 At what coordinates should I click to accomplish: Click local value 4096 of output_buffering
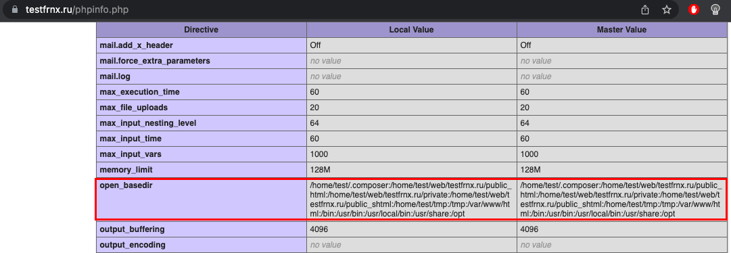[x=319, y=229]
